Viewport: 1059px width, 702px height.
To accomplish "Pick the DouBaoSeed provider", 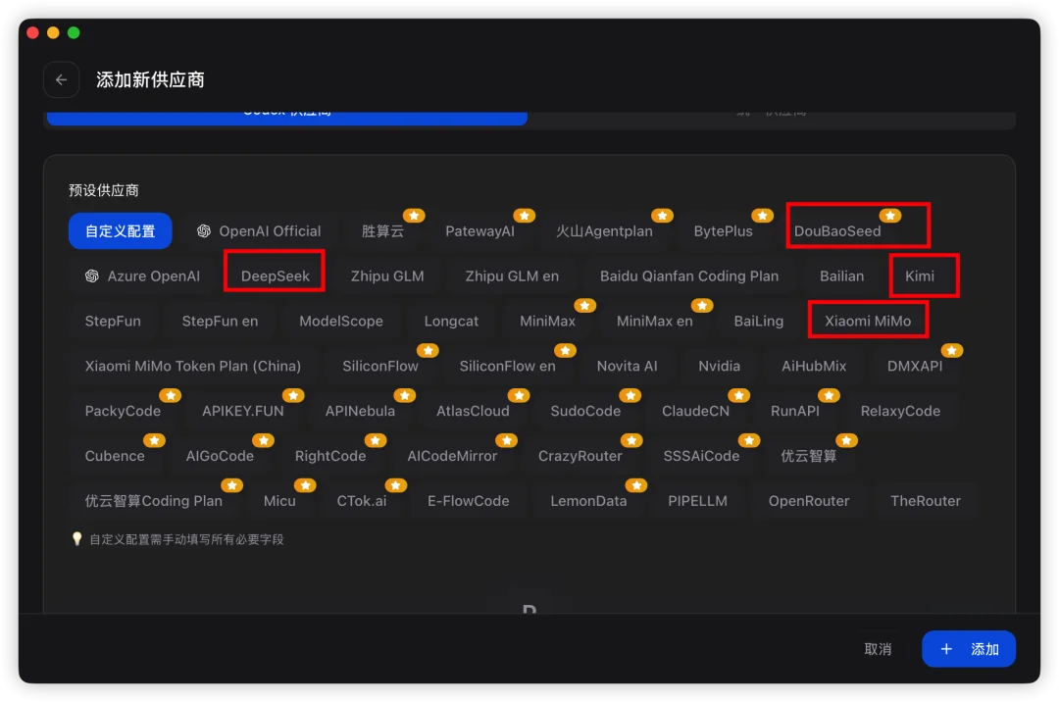I will click(837, 230).
